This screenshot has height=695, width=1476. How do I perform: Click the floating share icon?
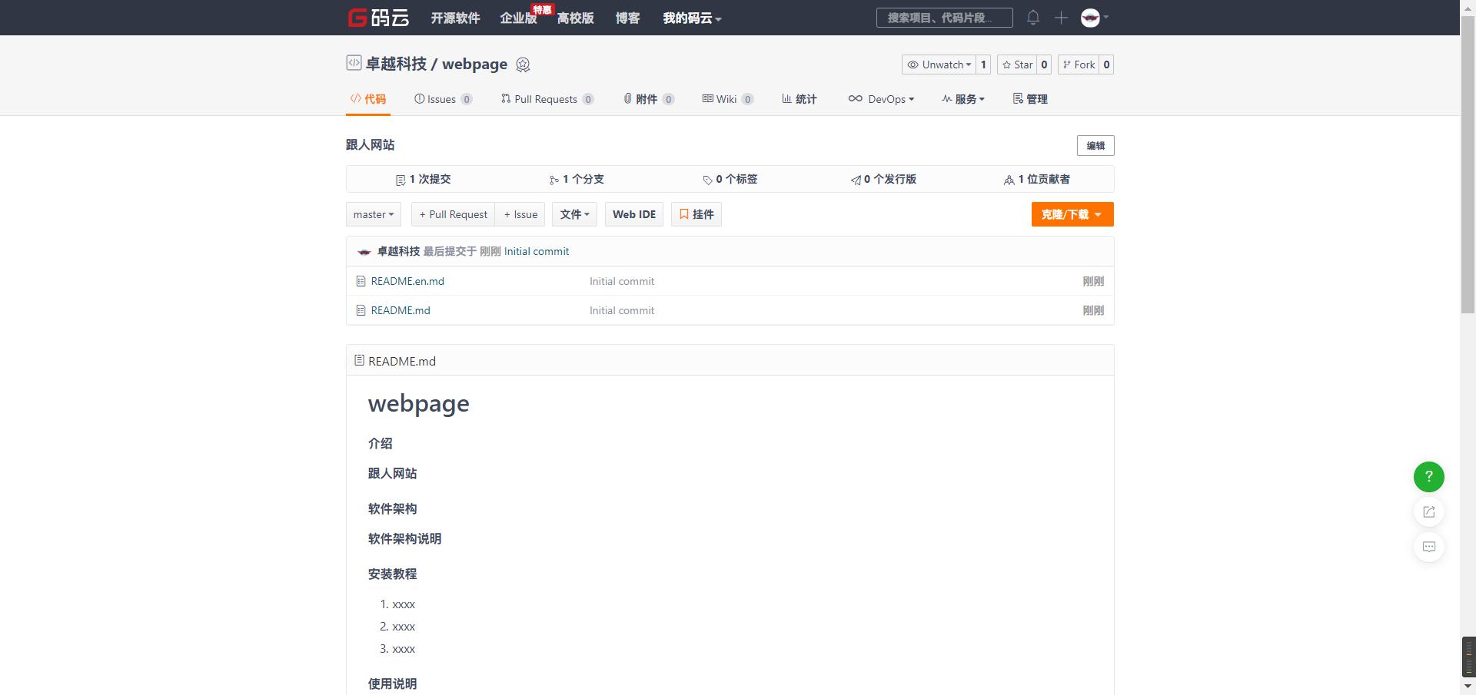coord(1428,512)
